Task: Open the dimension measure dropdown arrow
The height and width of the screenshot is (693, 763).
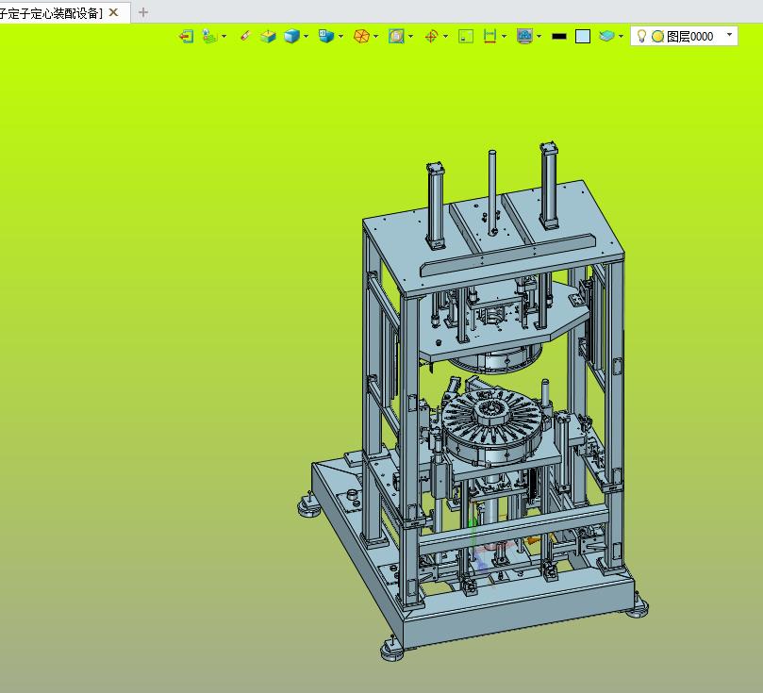Action: [505, 37]
